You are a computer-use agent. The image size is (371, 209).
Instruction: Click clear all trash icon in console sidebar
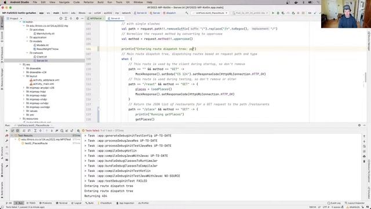(364, 161)
